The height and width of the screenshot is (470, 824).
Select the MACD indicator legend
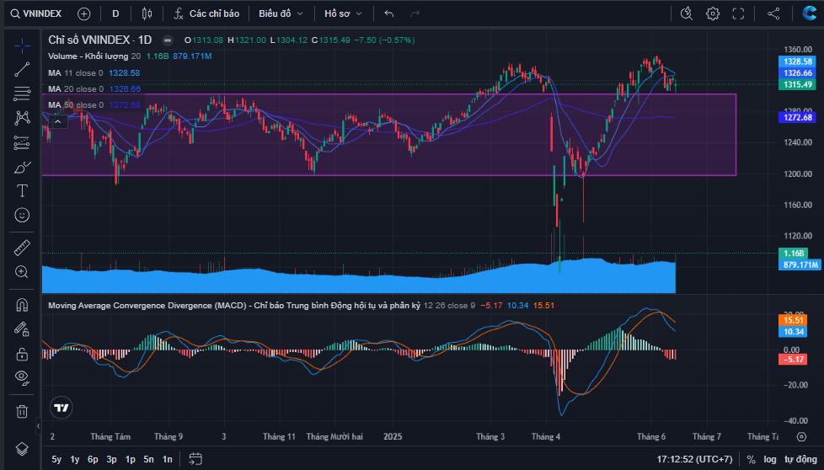coord(262,306)
